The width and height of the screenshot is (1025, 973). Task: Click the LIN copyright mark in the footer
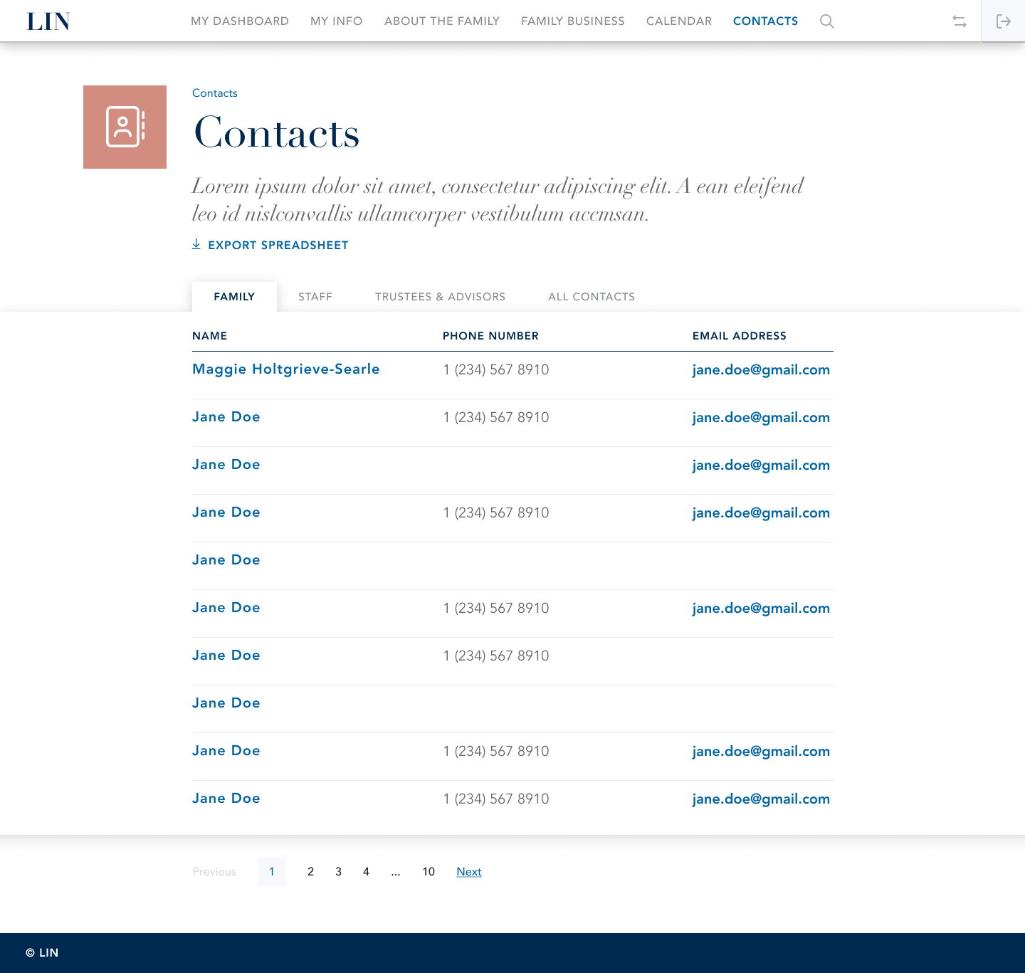coord(43,952)
